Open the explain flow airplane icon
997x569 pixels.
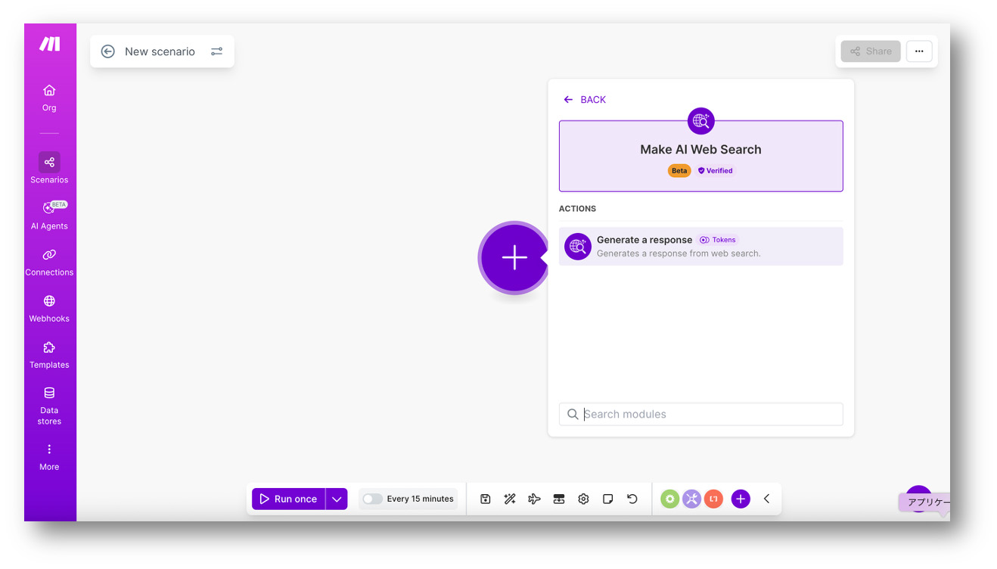pyautogui.click(x=534, y=499)
